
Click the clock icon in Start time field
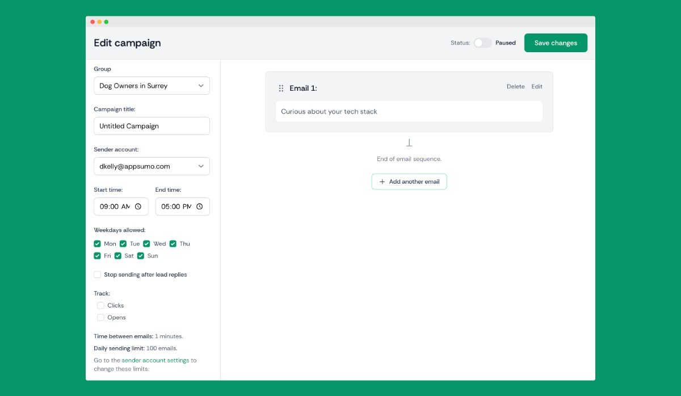pyautogui.click(x=138, y=207)
